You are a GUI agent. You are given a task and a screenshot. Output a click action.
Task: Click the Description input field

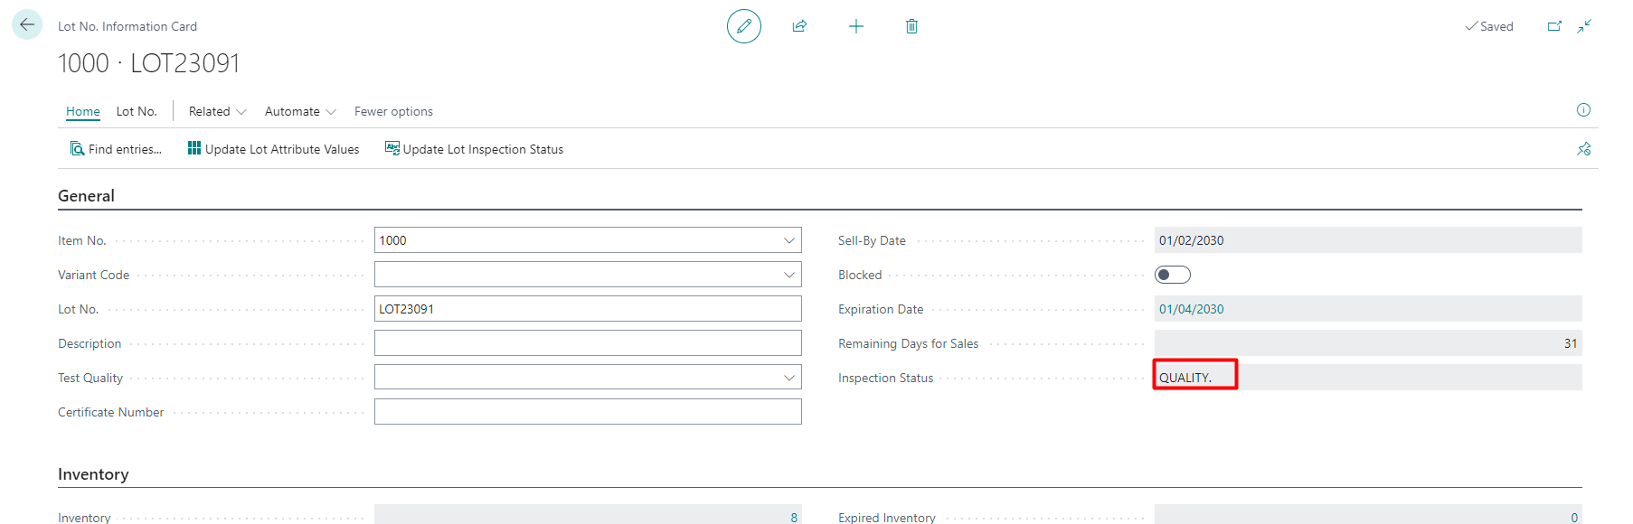click(588, 343)
